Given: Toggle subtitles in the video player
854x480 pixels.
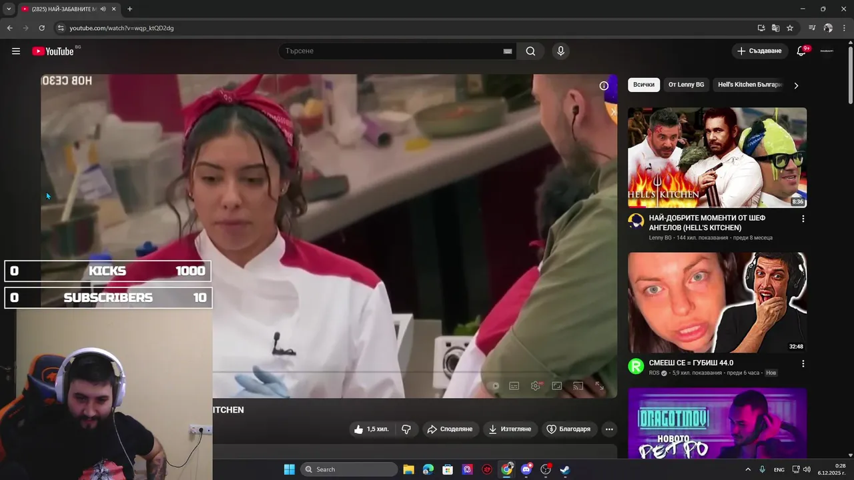Looking at the screenshot, I should 514,386.
